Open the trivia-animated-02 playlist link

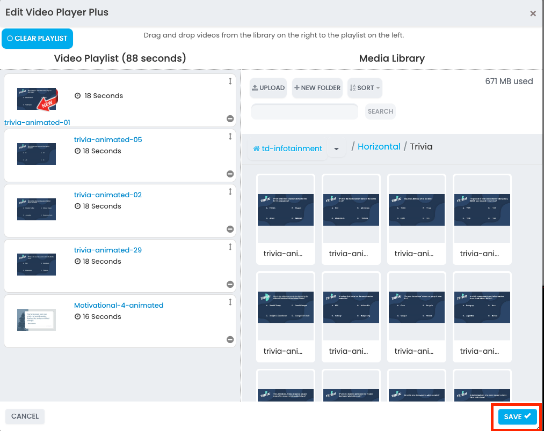108,195
